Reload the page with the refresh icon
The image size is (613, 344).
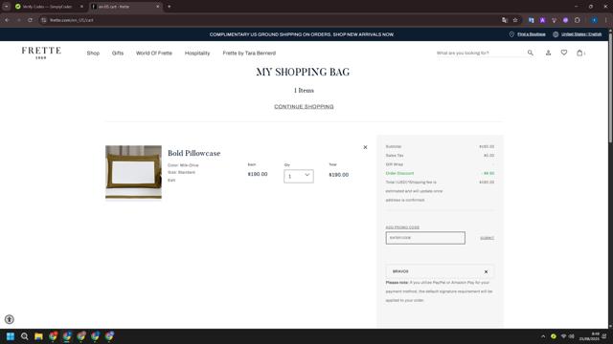point(30,20)
